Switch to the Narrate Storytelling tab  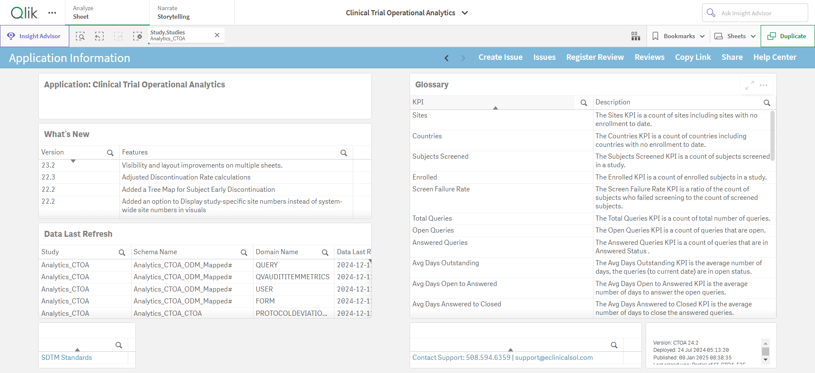tap(192, 13)
